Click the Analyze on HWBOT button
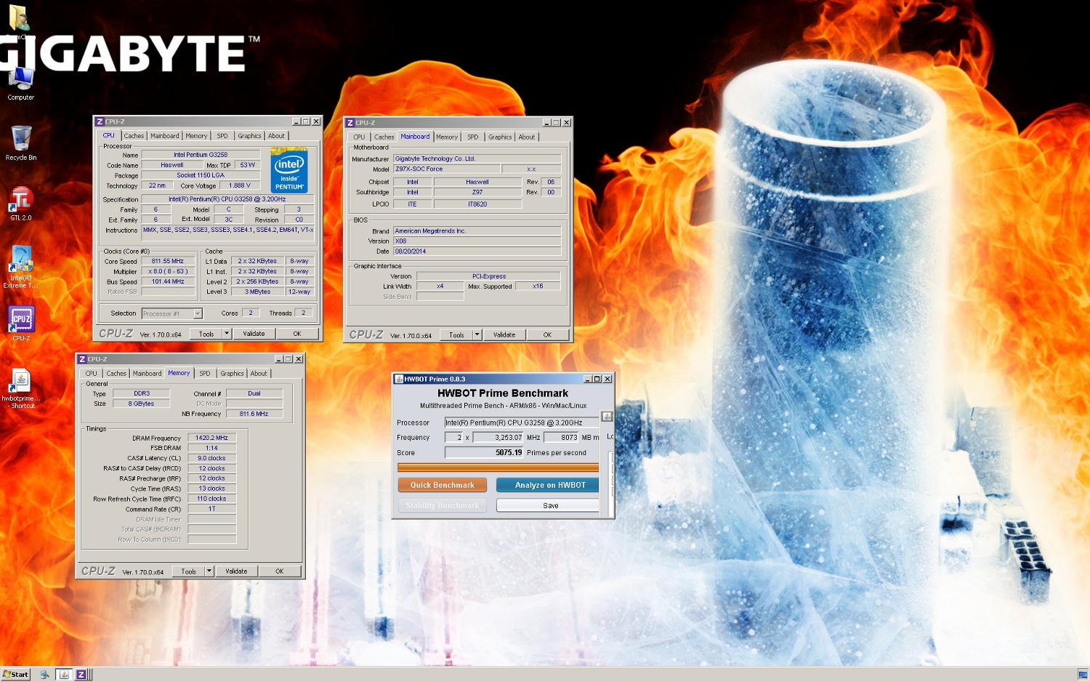Viewport: 1090px width, 682px height. click(x=549, y=485)
